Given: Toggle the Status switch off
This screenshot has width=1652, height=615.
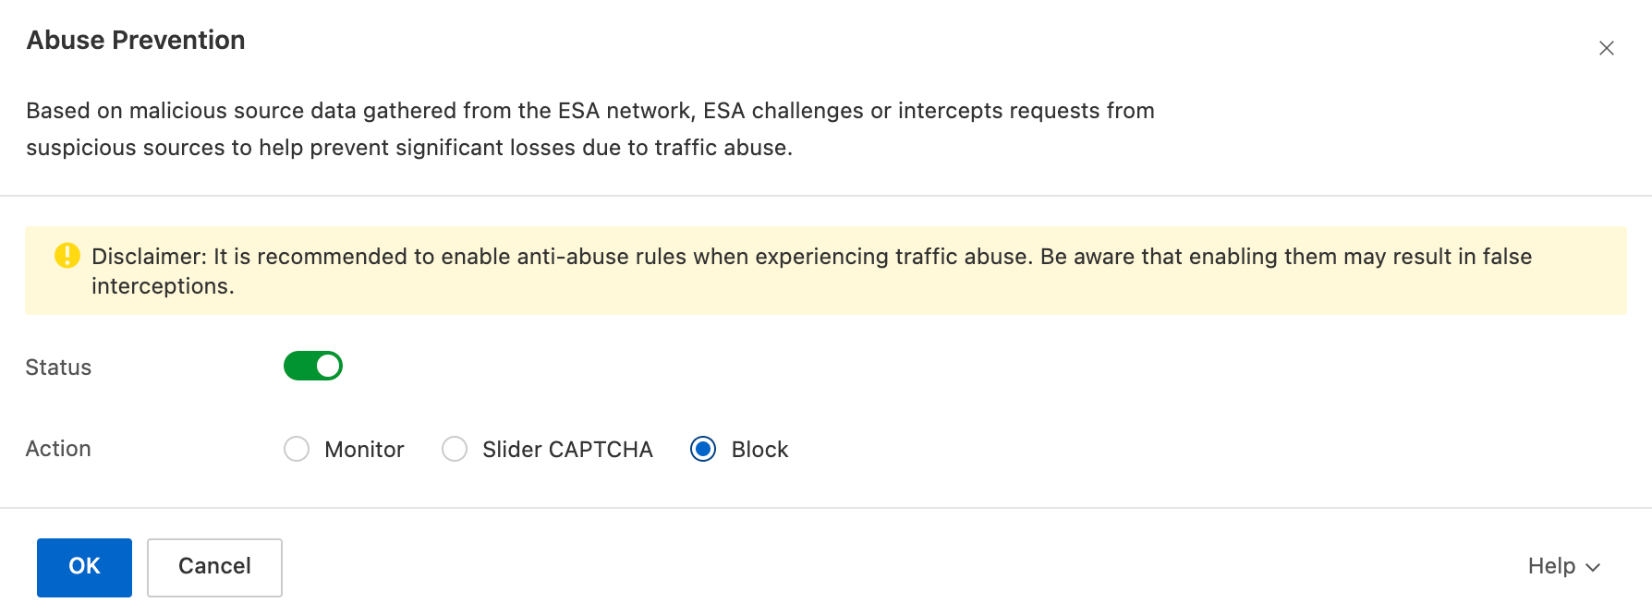Looking at the screenshot, I should pyautogui.click(x=313, y=367).
